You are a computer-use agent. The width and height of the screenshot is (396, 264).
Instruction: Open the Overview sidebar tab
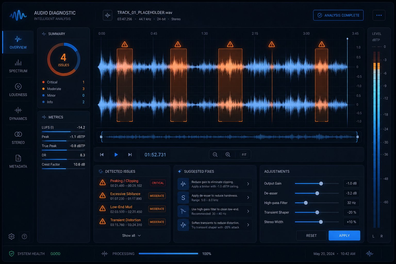click(18, 42)
